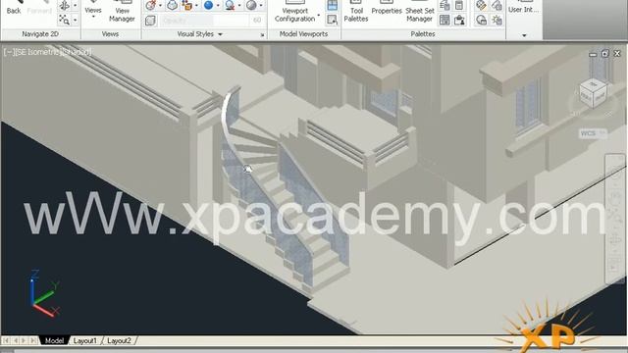Open Tool Palettes
The width and height of the screenshot is (628, 353).
(x=356, y=12)
